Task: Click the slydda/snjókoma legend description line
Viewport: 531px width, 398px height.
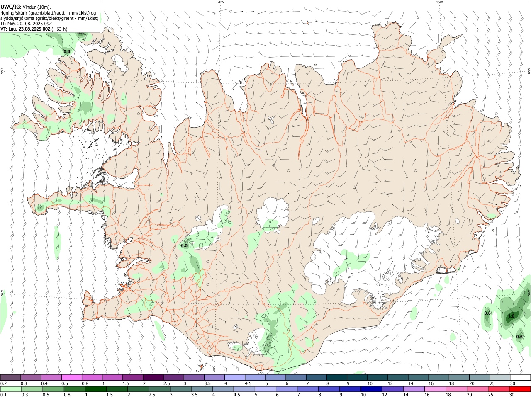Action: pos(49,18)
